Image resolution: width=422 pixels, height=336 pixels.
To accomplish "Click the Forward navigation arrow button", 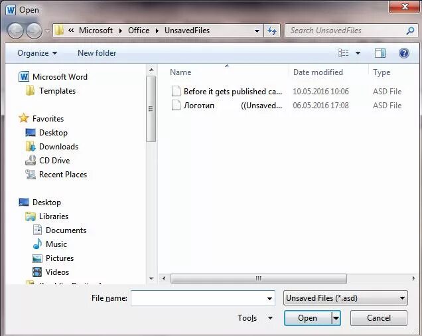I will [34, 31].
